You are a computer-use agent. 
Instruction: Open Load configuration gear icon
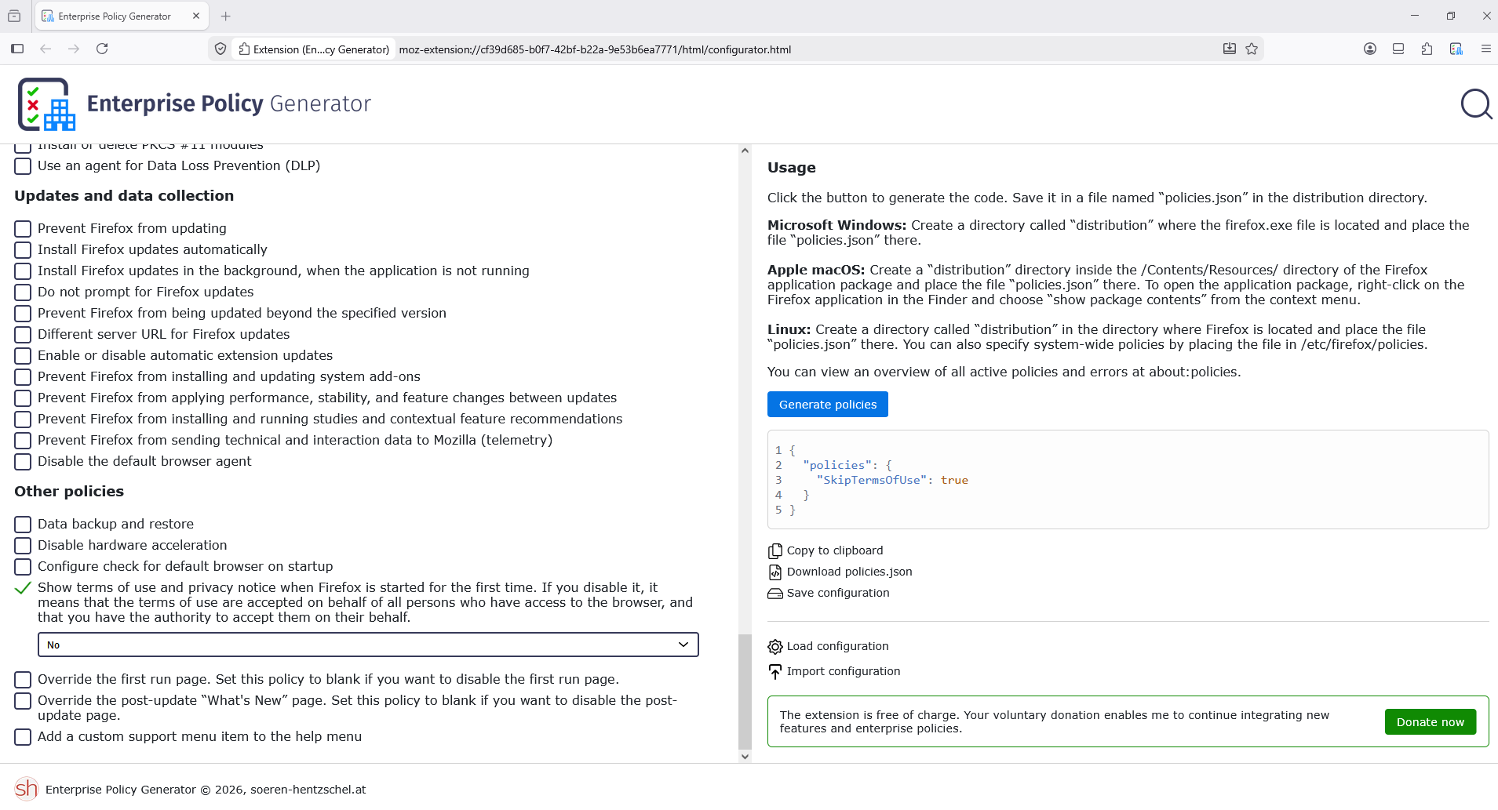(x=775, y=647)
